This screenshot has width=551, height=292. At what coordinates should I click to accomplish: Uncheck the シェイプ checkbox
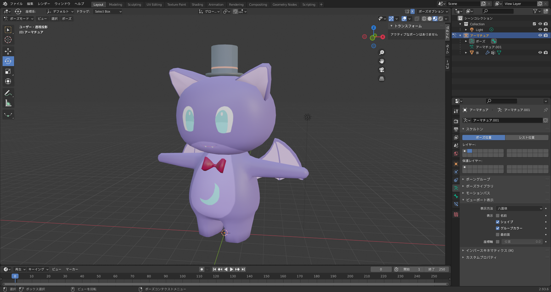498,222
